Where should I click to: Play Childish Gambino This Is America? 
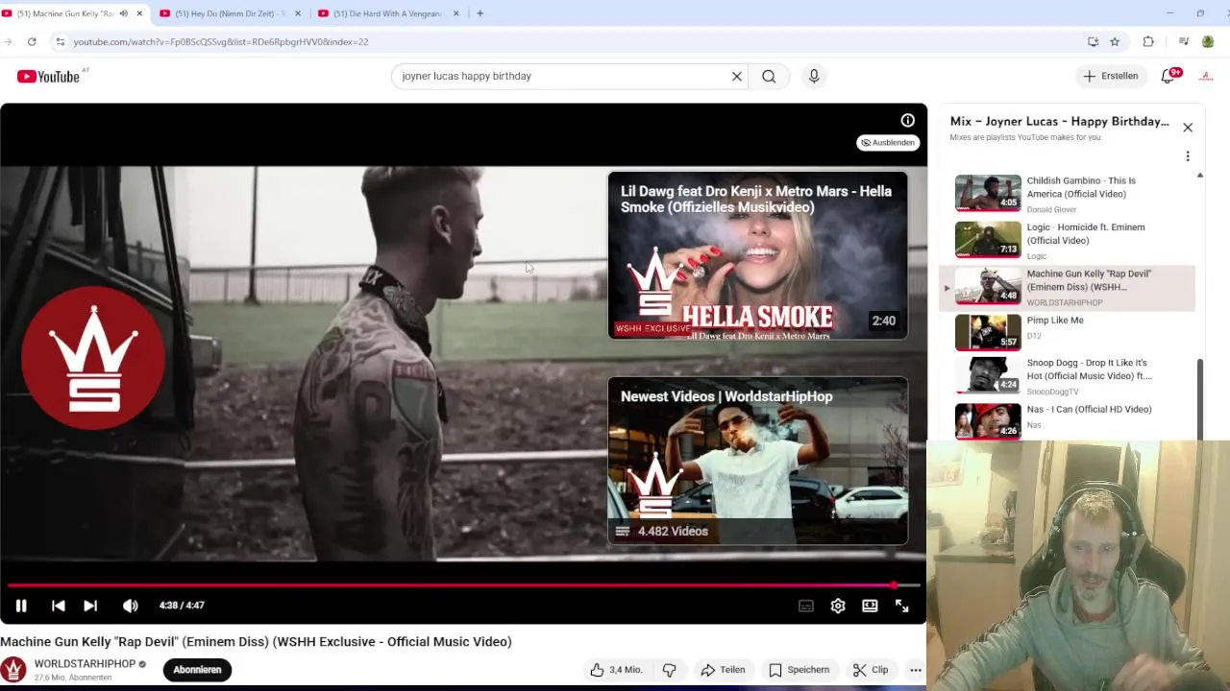coord(1067,194)
